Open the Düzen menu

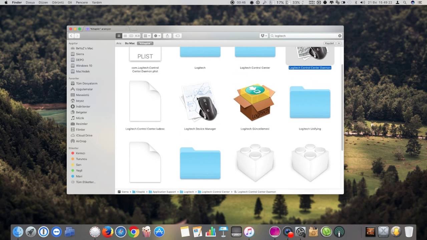coord(43,2)
